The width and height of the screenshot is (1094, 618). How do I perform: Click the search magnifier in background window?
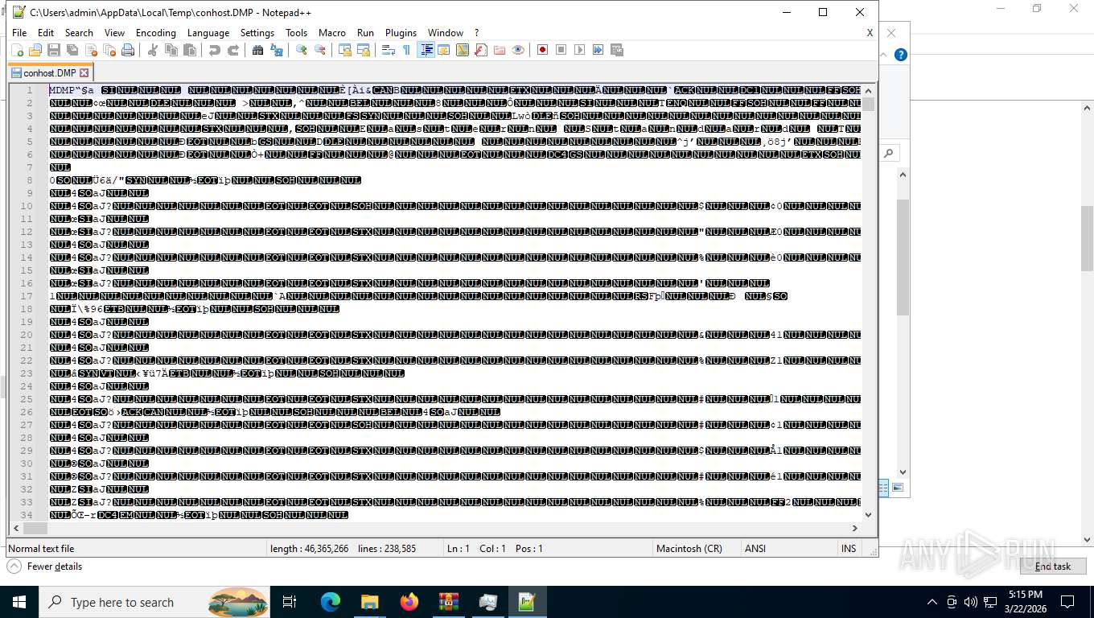coord(889,153)
